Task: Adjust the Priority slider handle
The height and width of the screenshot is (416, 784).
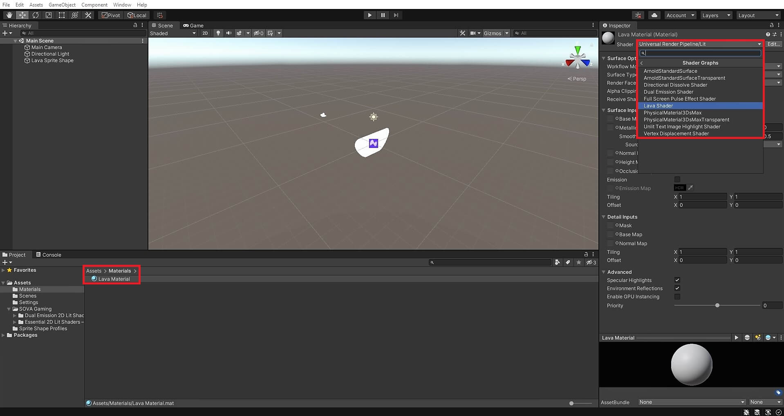Action: point(717,305)
